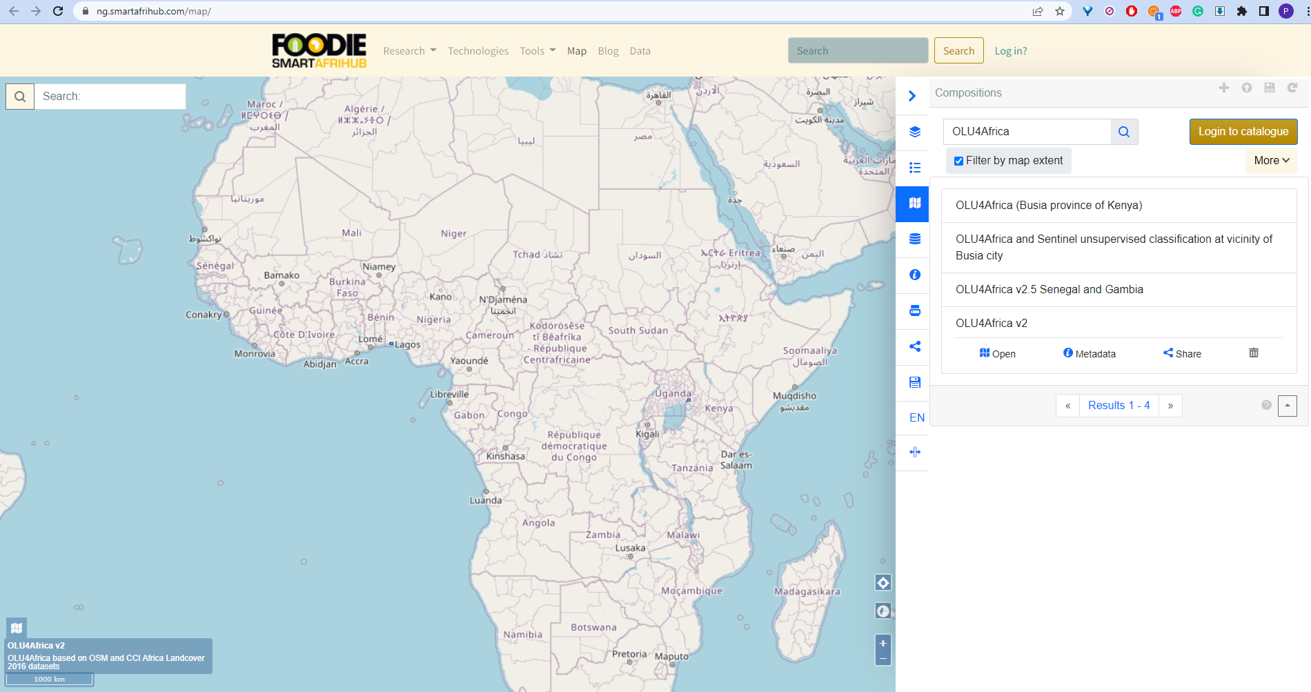Click the geolocation target icon on map
This screenshot has height=692, width=1311.
[x=883, y=583]
